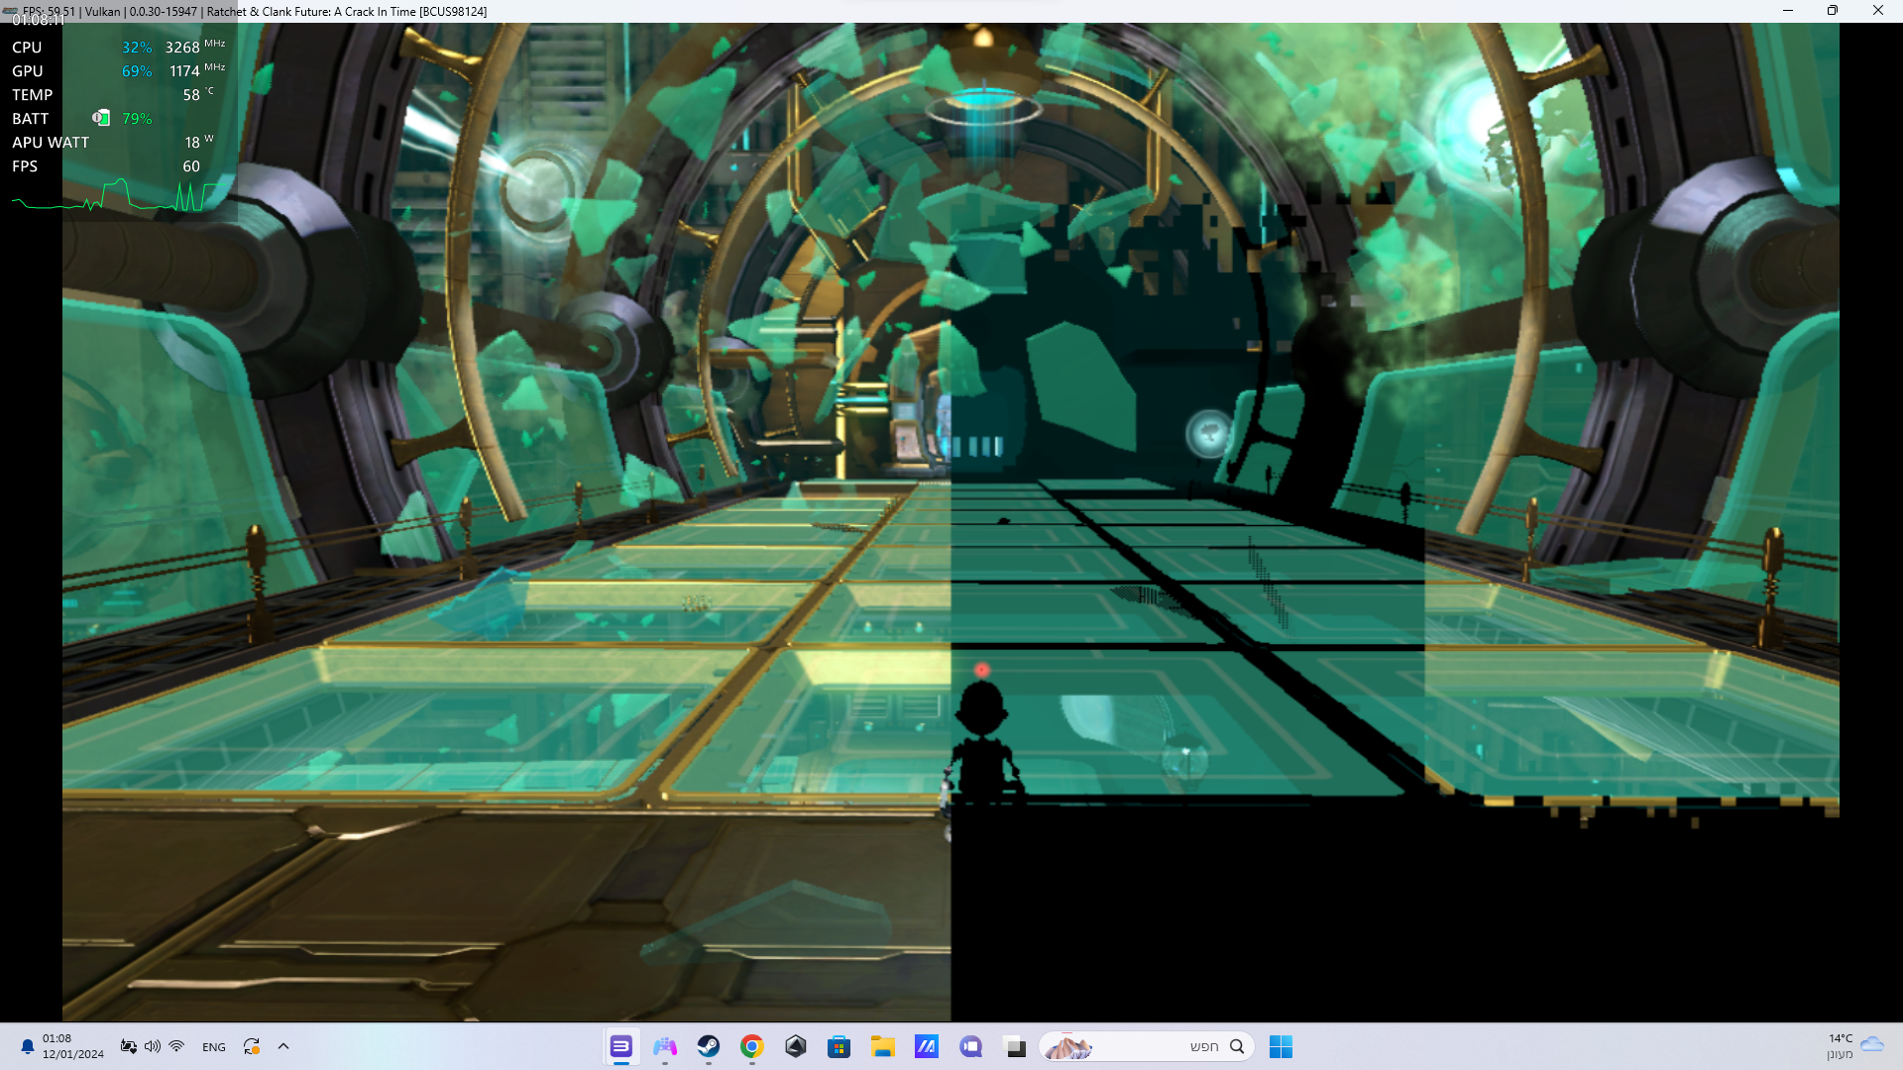Open the Task View button
1903x1070 pixels.
point(1015,1047)
